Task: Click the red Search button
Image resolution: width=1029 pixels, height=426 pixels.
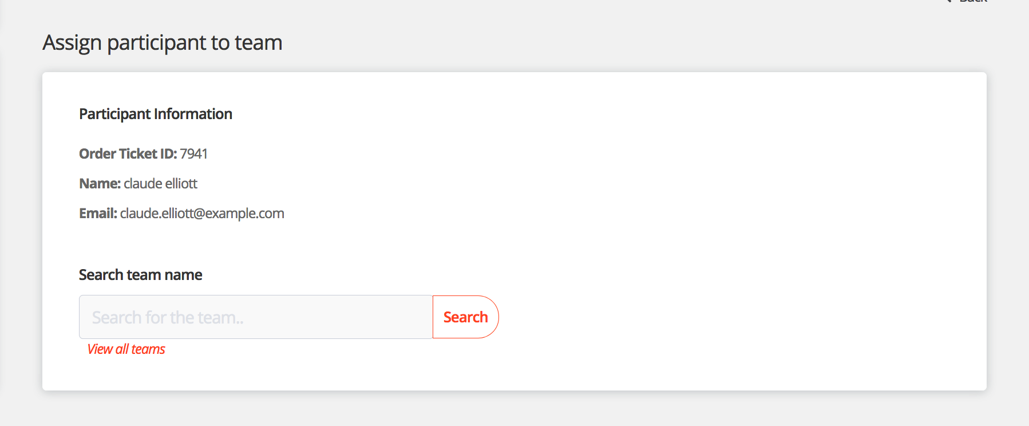Action: [x=465, y=317]
